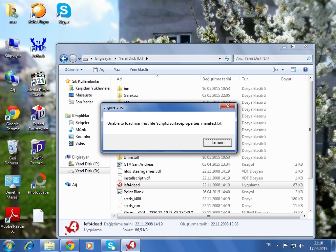Screen dimensions: 336x252
Task: Open recent pages dropdown next to forward arrow
Action: click(79, 58)
